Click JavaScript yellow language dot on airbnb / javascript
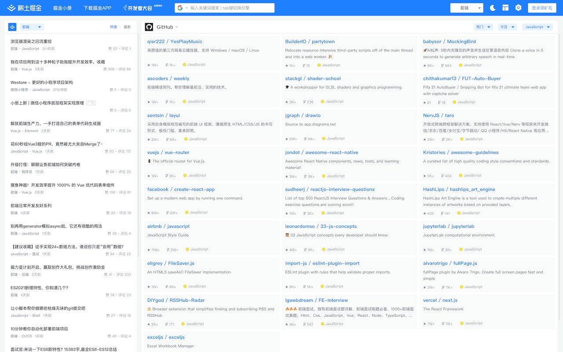 (x=187, y=249)
